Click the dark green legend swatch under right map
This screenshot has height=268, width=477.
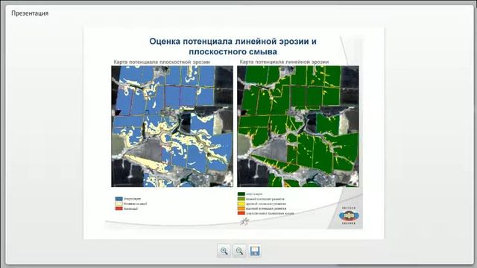(x=241, y=194)
